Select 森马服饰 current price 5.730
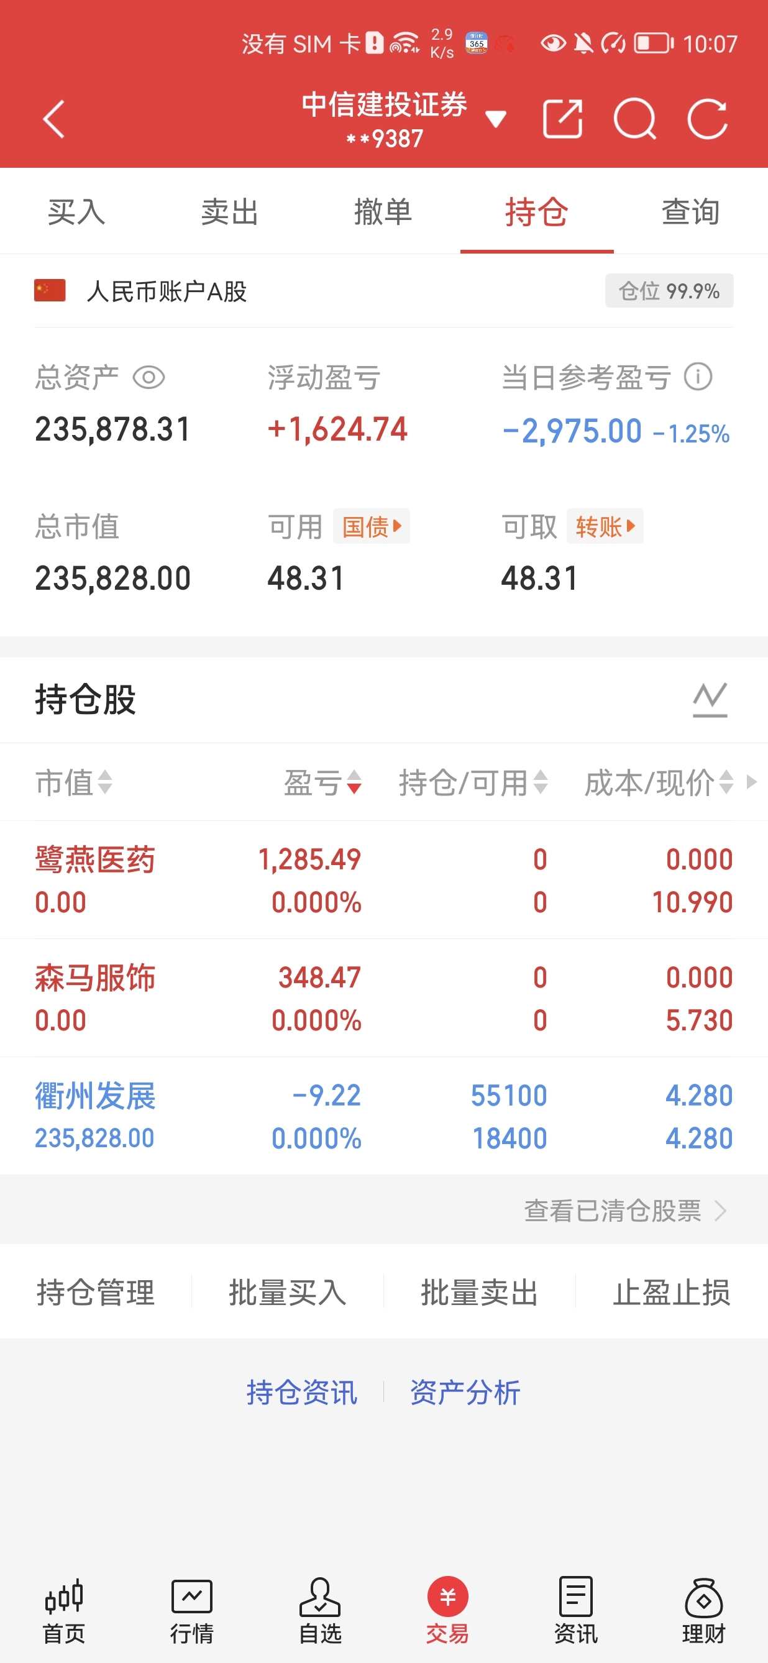This screenshot has height=1663, width=768. [700, 1020]
